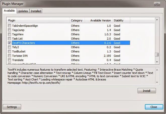The height and width of the screenshot is (114, 166).
Task: Click version 1.4 of TagsJump
Action: [109, 30]
